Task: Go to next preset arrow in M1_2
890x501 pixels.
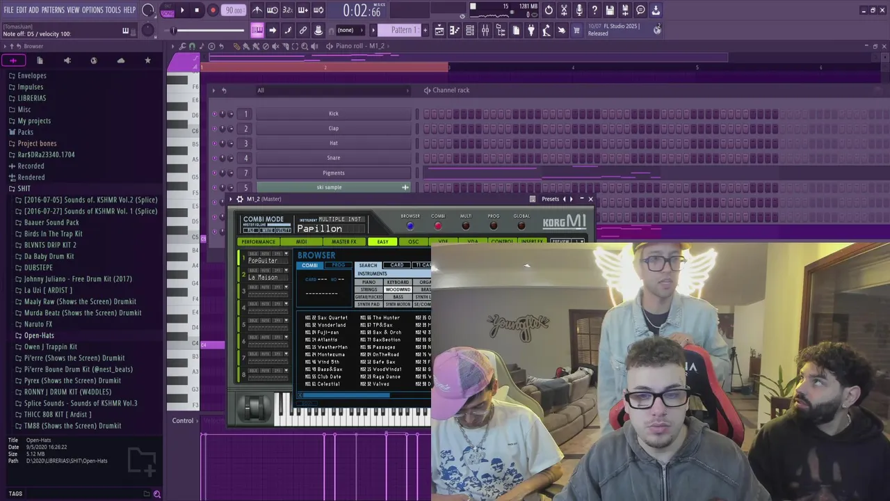Action: [x=572, y=199]
